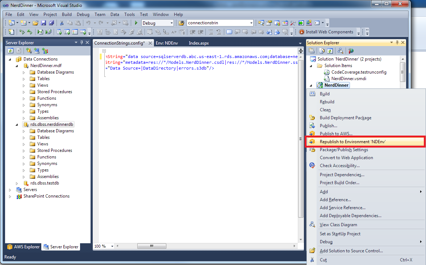Toggle auto-hide pin on Solution Explorer
The height and width of the screenshot is (265, 426).
(397, 43)
